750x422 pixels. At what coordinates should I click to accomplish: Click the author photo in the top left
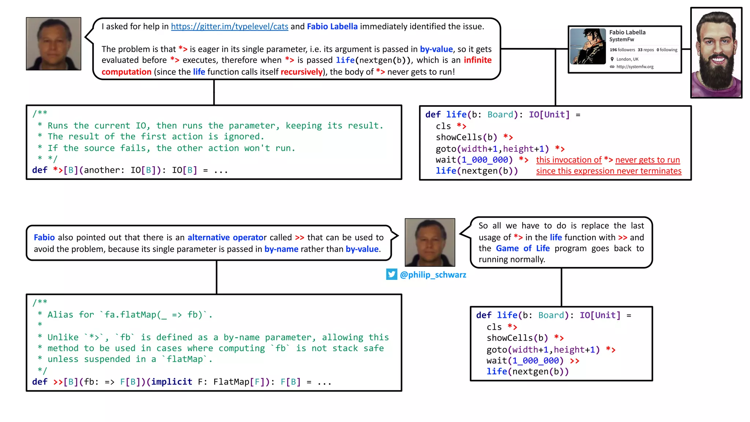(x=53, y=44)
